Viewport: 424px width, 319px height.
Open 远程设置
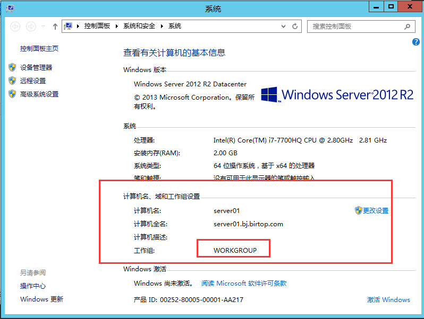33,81
